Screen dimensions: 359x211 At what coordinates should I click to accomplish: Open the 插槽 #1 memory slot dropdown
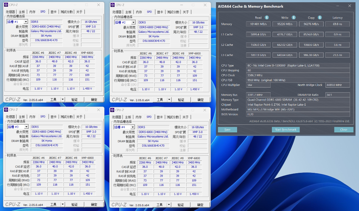tap(26, 22)
